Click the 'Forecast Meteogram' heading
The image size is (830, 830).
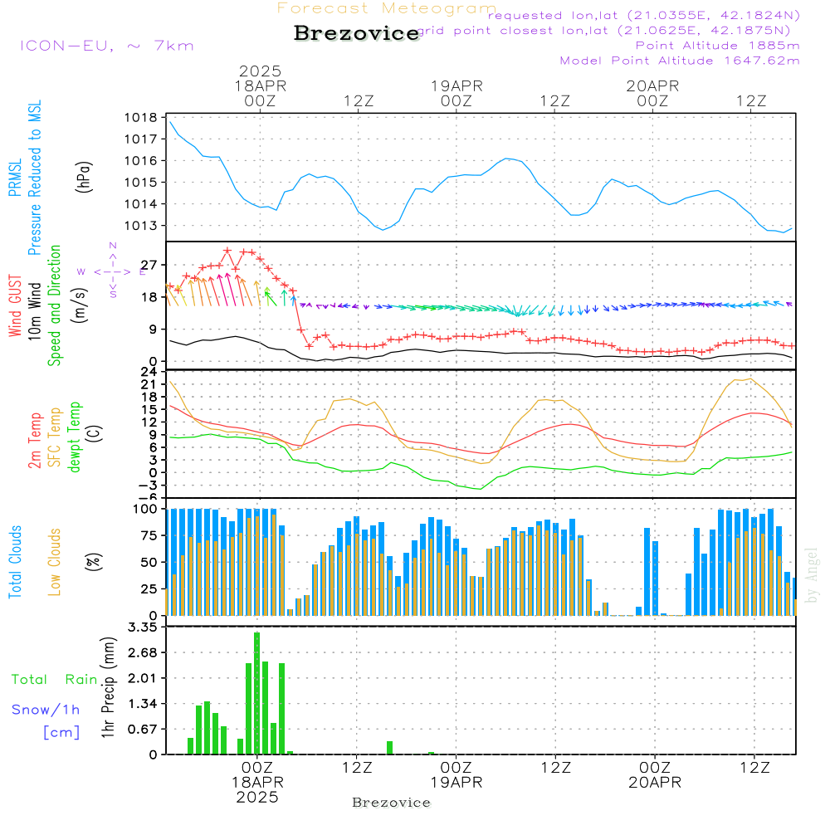coord(387,8)
